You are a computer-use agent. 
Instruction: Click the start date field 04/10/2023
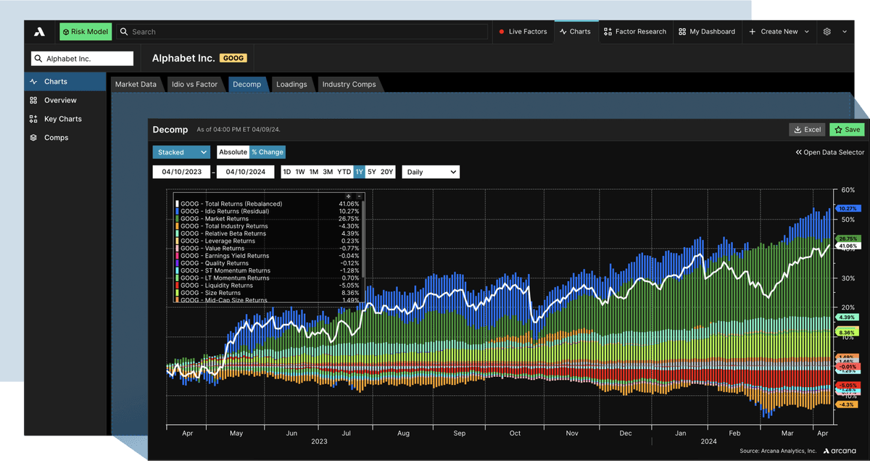pos(182,172)
